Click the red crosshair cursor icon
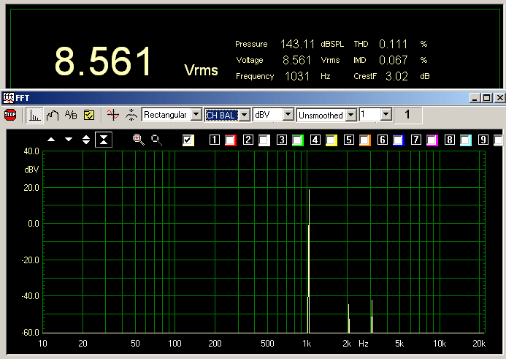506x359 pixels. pyautogui.click(x=112, y=115)
